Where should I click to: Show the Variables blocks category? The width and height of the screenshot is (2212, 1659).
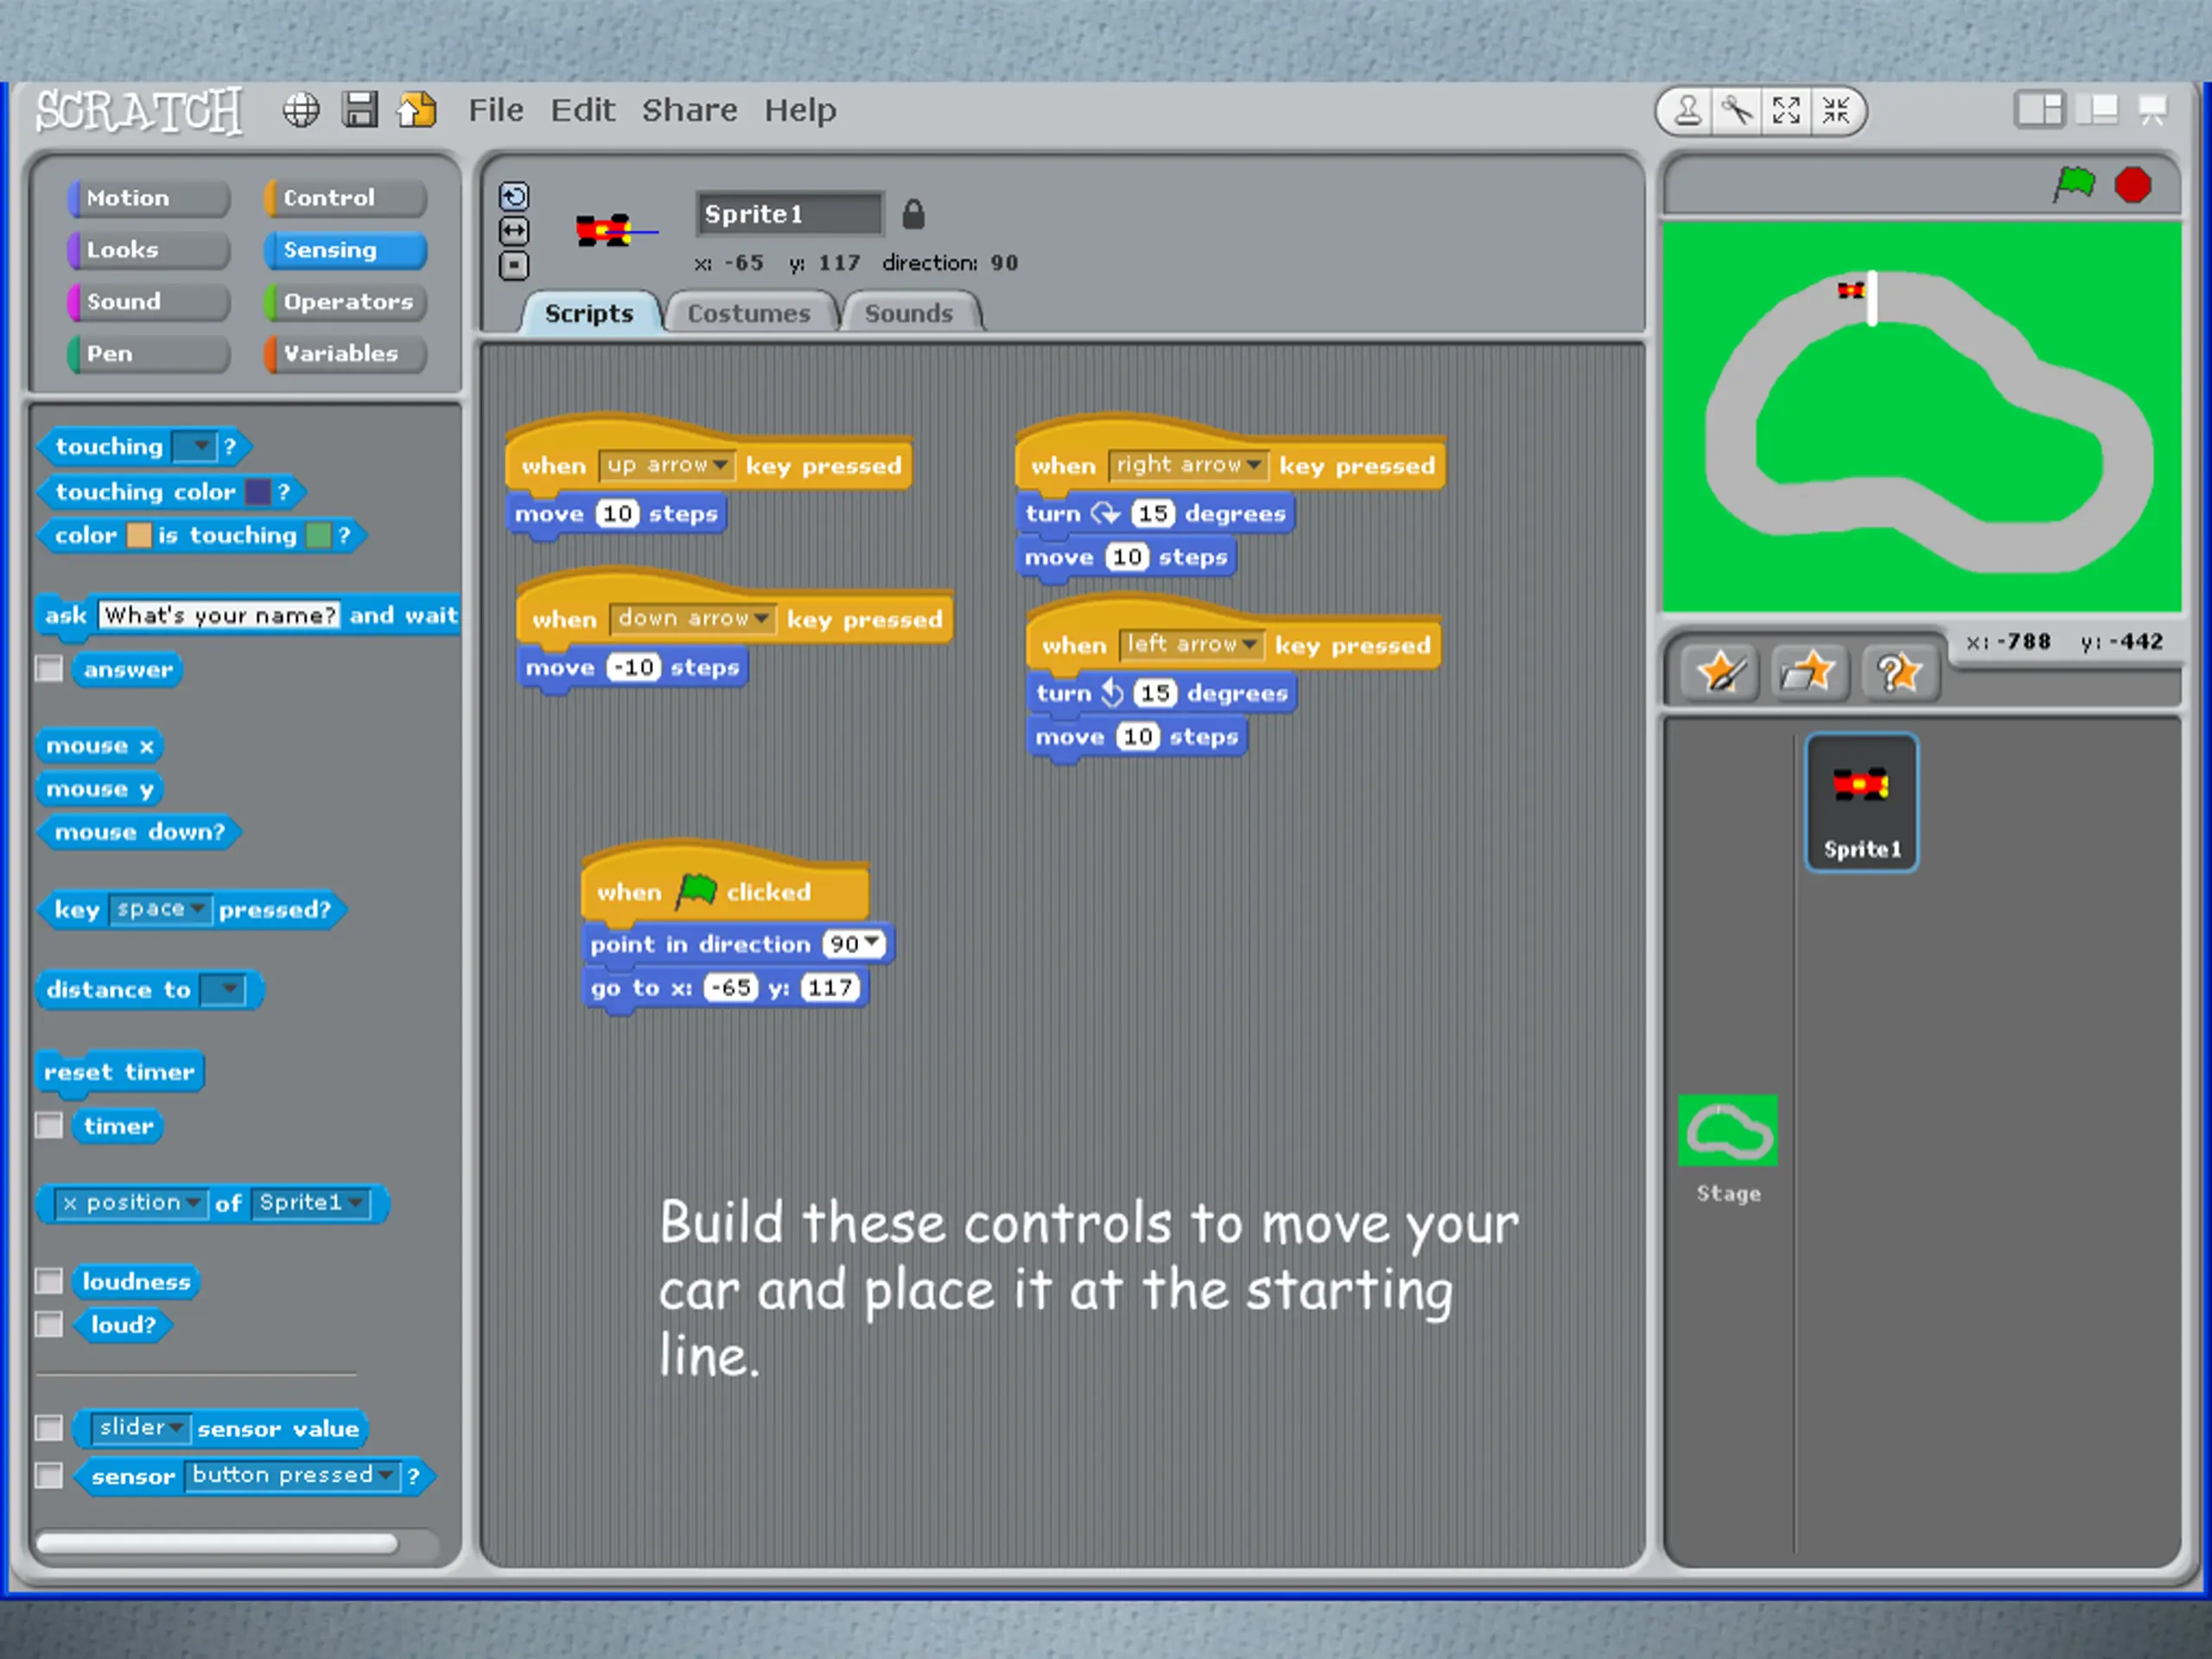coord(345,354)
